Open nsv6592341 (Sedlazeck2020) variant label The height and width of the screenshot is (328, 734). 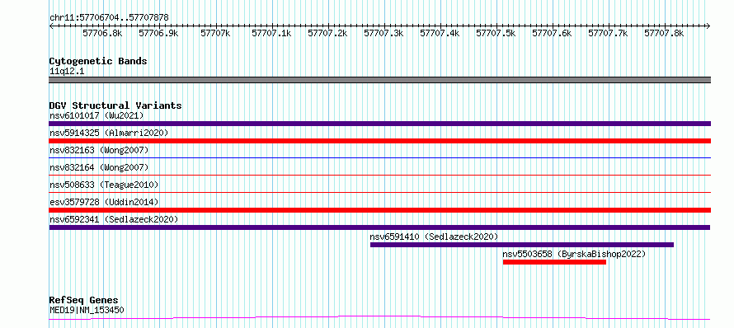coord(114,219)
